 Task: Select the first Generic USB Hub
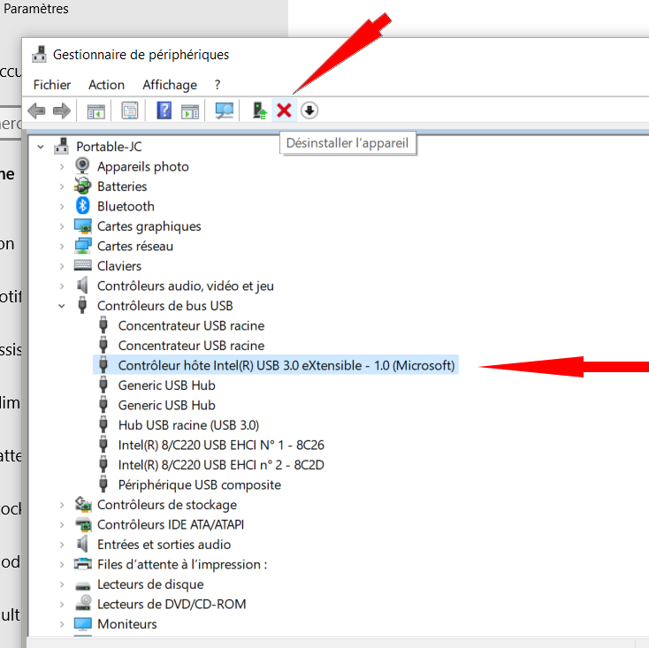coord(167,385)
